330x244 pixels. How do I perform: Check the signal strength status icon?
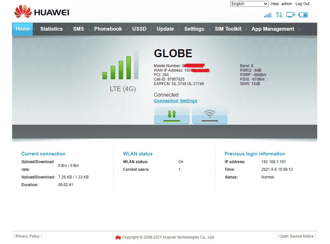(x=268, y=15)
